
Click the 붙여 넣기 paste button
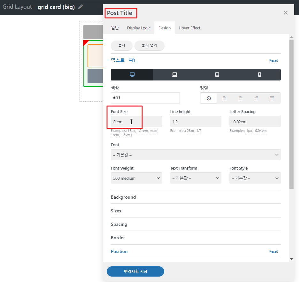149,46
